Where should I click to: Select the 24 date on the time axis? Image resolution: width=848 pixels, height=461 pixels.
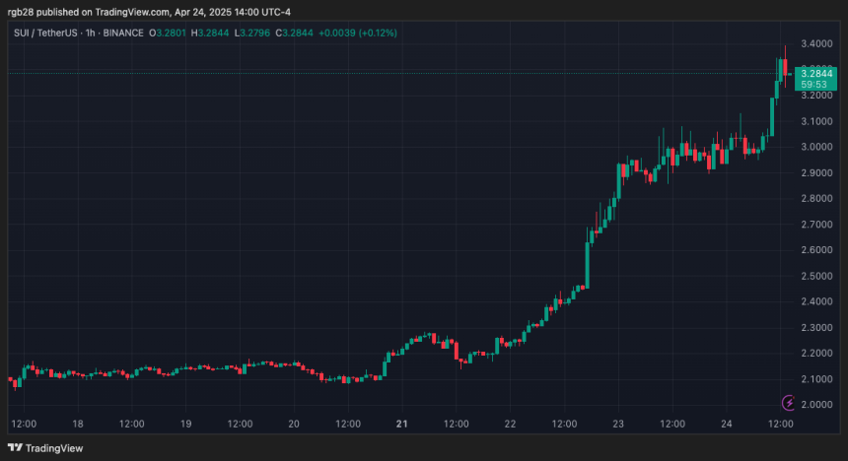[x=726, y=424]
